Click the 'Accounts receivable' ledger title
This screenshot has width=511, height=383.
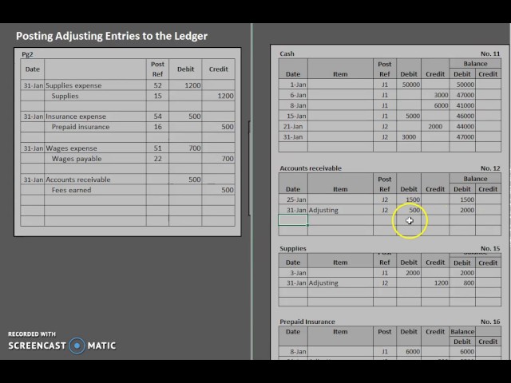coord(311,168)
